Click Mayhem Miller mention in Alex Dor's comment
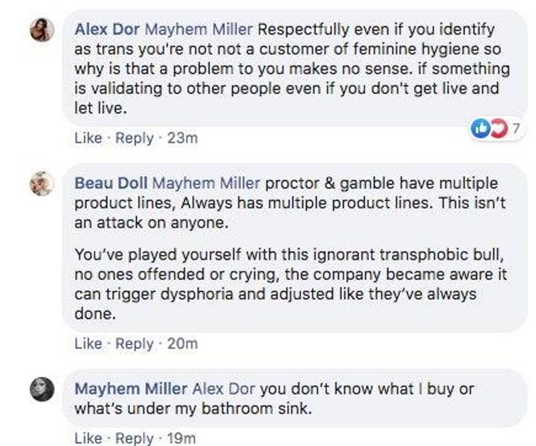The image size is (536, 446). click(200, 28)
